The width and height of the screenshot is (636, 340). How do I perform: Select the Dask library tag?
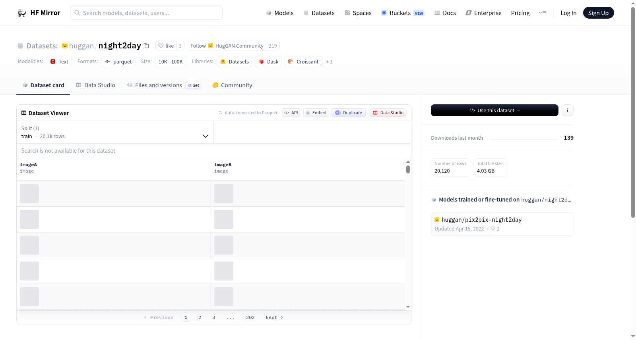click(x=268, y=61)
